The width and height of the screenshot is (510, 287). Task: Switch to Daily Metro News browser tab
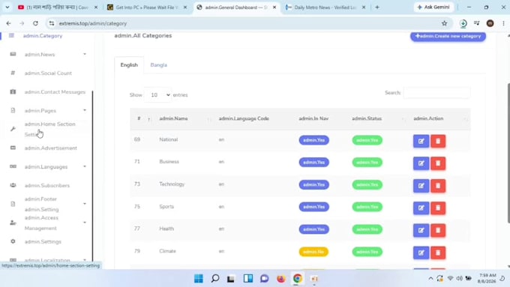point(325,7)
